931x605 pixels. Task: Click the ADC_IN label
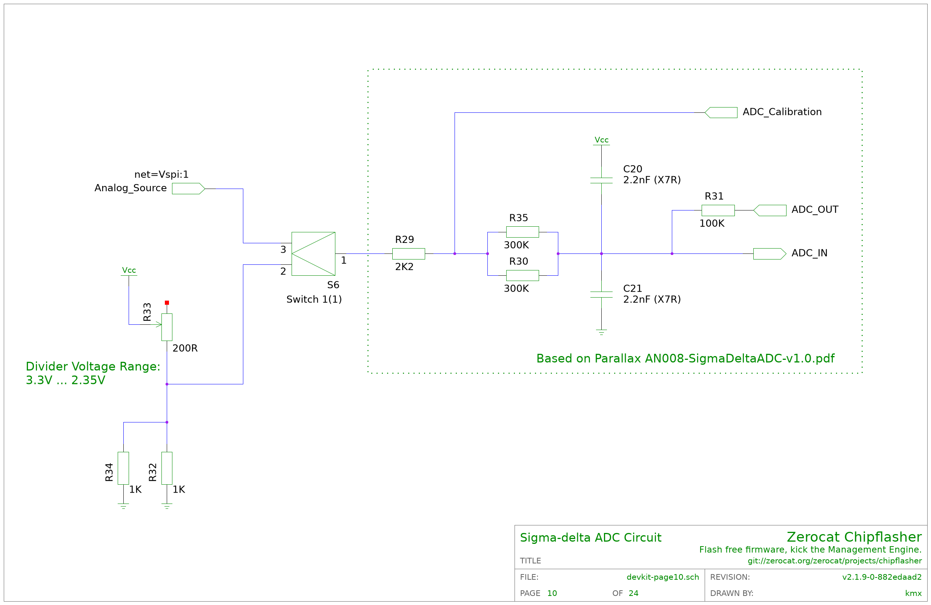[810, 253]
